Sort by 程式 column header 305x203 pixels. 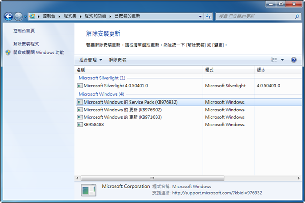229,70
